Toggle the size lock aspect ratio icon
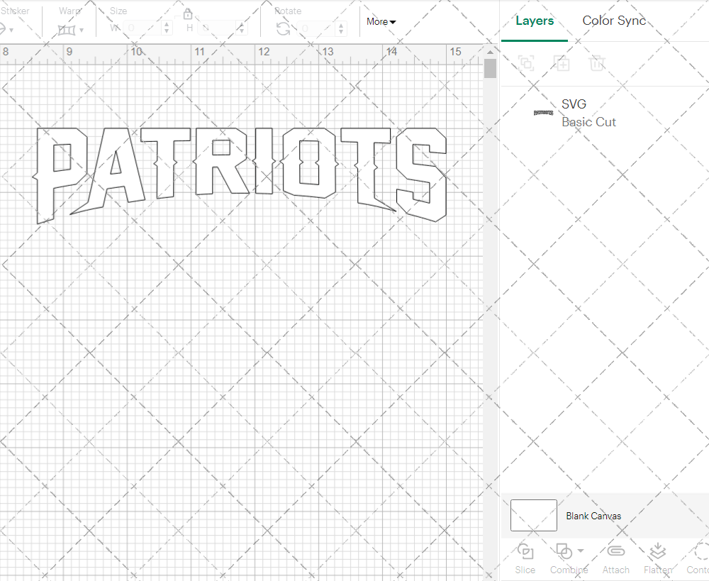Viewport: 709px width, 581px height. pos(188,13)
